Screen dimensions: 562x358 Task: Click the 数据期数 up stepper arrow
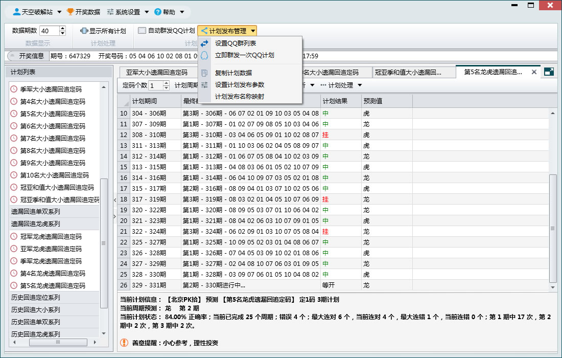(62, 28)
